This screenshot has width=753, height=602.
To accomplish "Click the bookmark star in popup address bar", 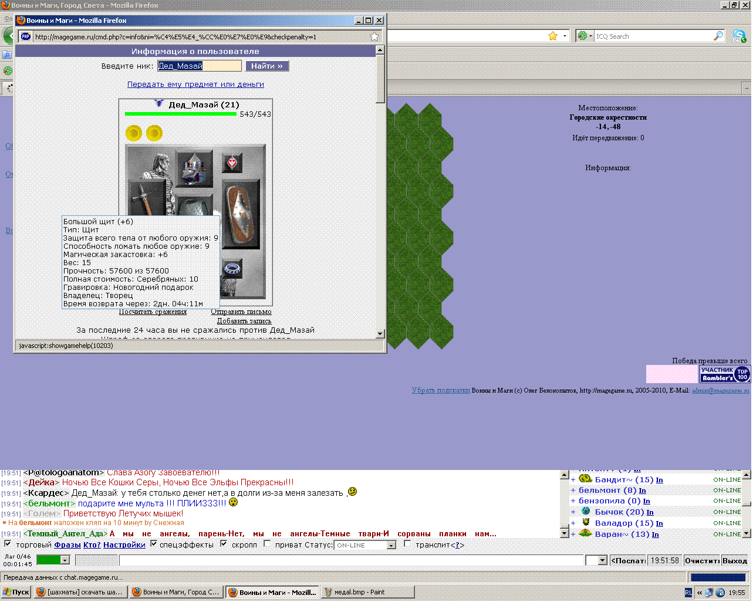I will (374, 36).
